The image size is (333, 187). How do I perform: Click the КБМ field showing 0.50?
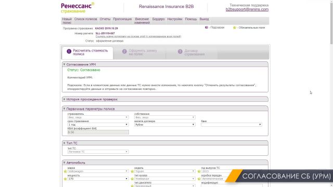point(98,132)
